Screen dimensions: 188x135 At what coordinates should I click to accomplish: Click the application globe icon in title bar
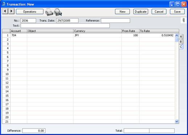[x=4, y=4]
